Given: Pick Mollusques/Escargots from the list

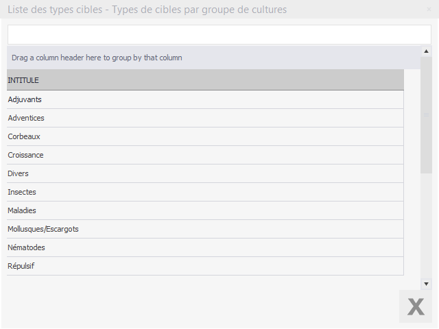Looking at the screenshot, I should click(205, 229).
